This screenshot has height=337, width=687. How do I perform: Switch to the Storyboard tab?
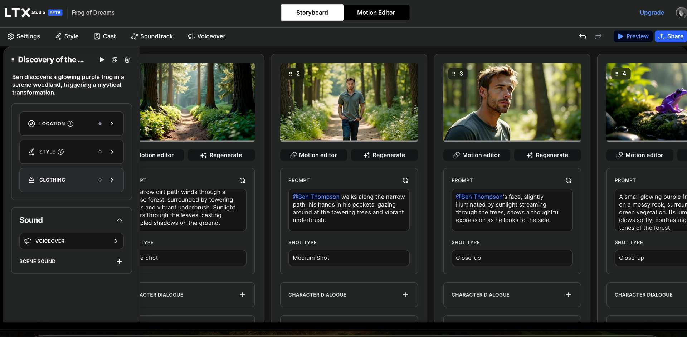pos(312,13)
